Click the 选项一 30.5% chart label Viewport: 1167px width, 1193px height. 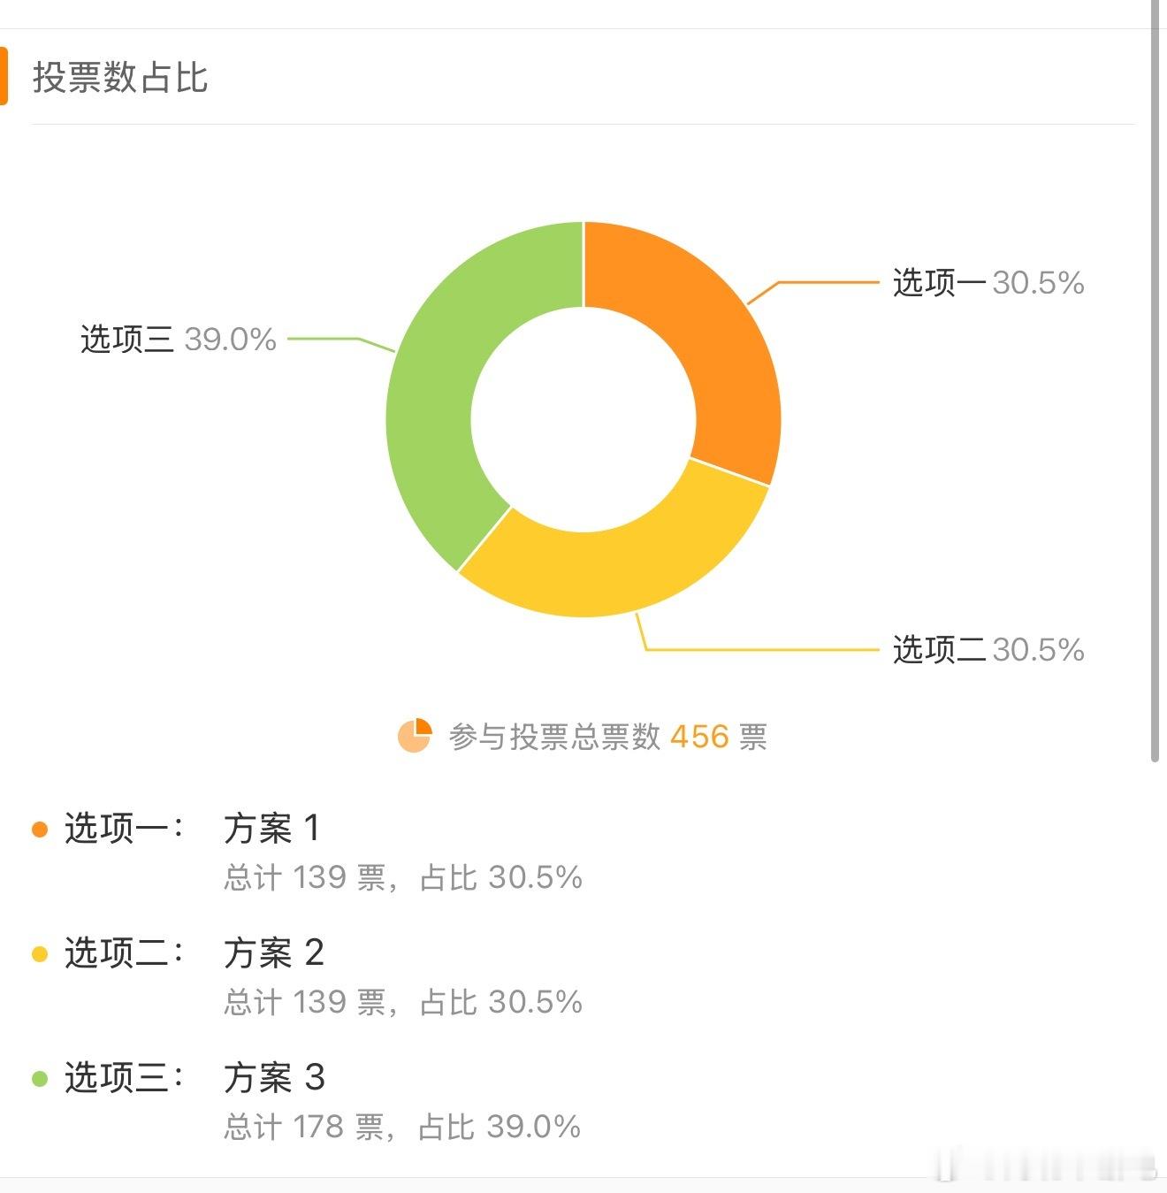pos(988,283)
